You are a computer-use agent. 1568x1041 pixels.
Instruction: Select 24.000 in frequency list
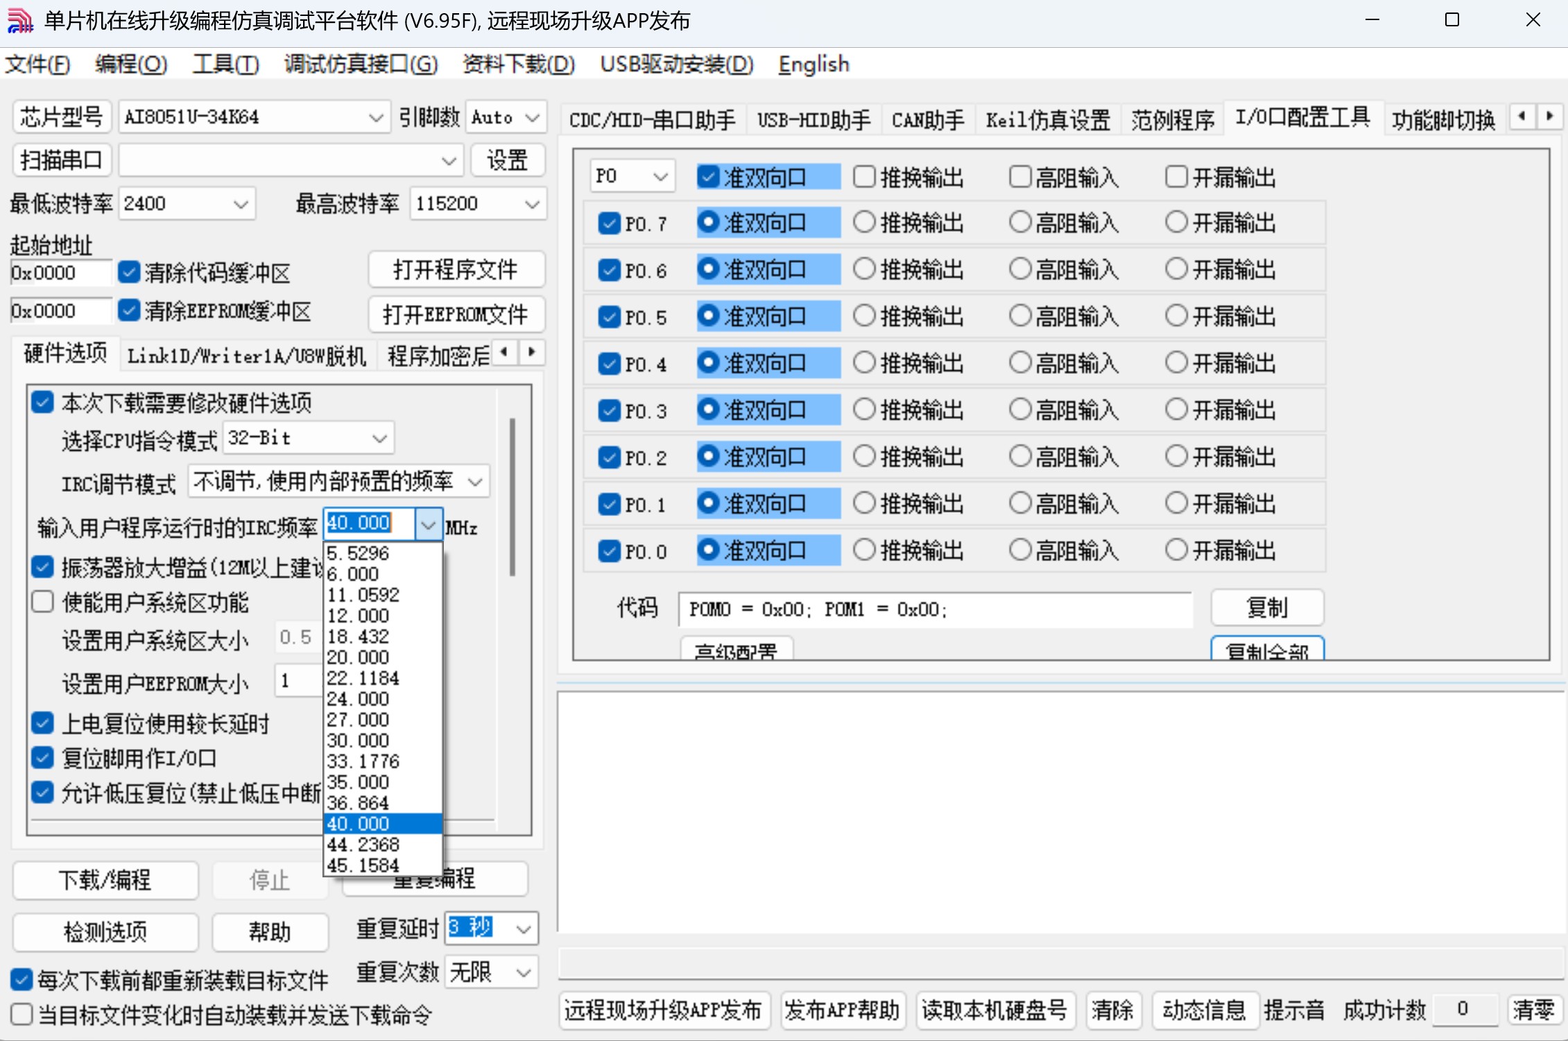point(358,699)
